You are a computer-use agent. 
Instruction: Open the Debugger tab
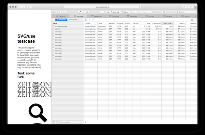tap(132, 16)
